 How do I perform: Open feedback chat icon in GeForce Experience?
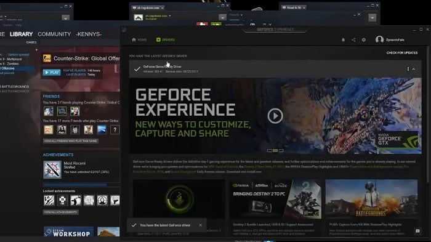point(417,231)
